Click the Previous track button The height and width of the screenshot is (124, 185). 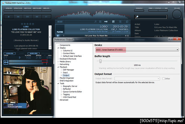[18, 17]
